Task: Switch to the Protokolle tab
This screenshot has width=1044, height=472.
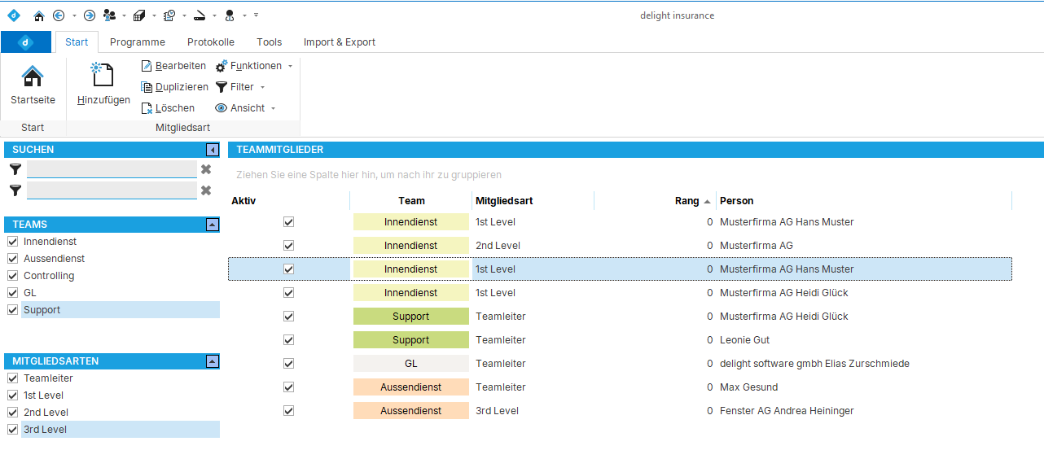Action: point(210,42)
